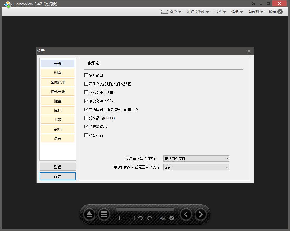
Task: Go to the previous image arrow
Action: (x=186, y=215)
